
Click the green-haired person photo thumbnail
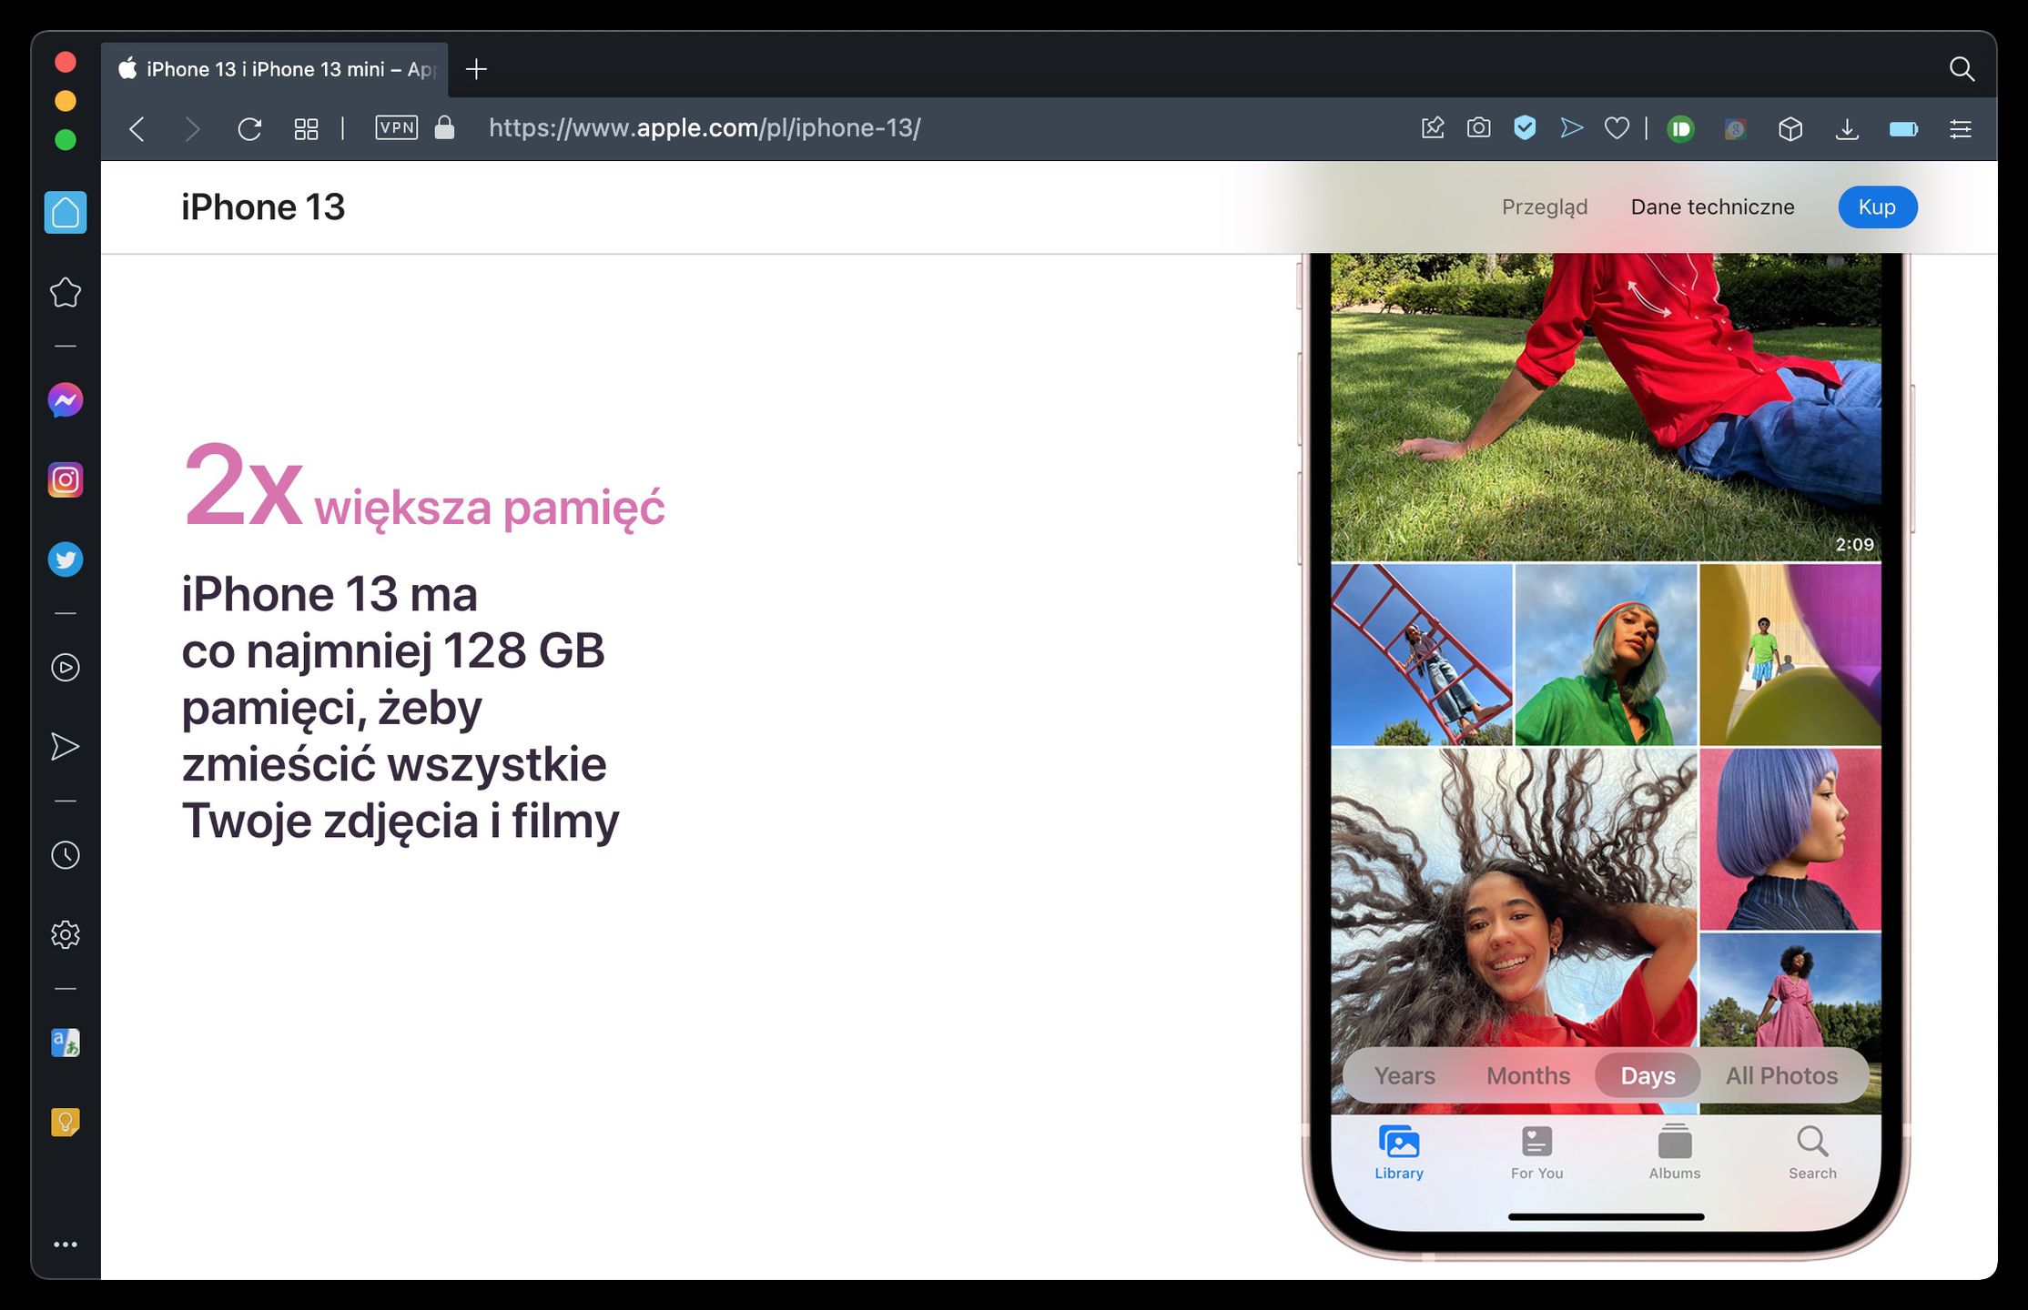coord(1606,654)
